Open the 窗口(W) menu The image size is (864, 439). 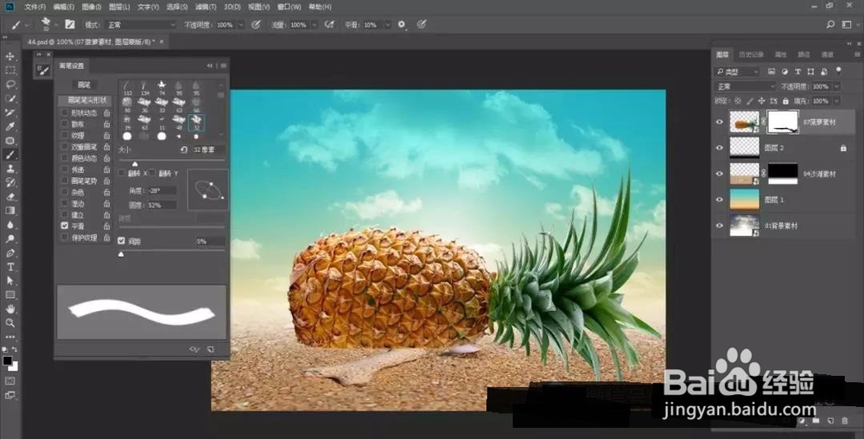point(289,7)
